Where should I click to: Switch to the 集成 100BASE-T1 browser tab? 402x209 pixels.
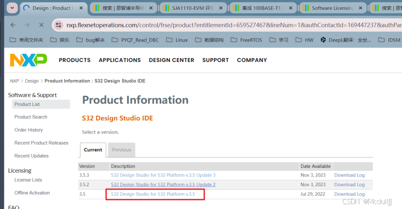point(263,8)
